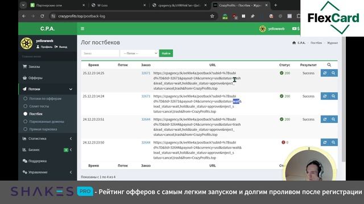Close the CrazyProfits browser tab
Screen dimensions: 364x204
pos(267,5)
